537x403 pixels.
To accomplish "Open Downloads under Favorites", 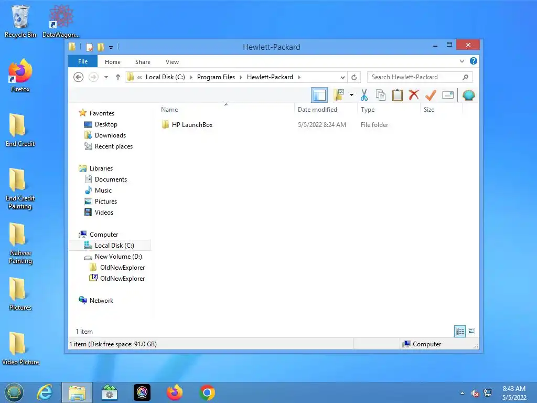I will click(110, 135).
